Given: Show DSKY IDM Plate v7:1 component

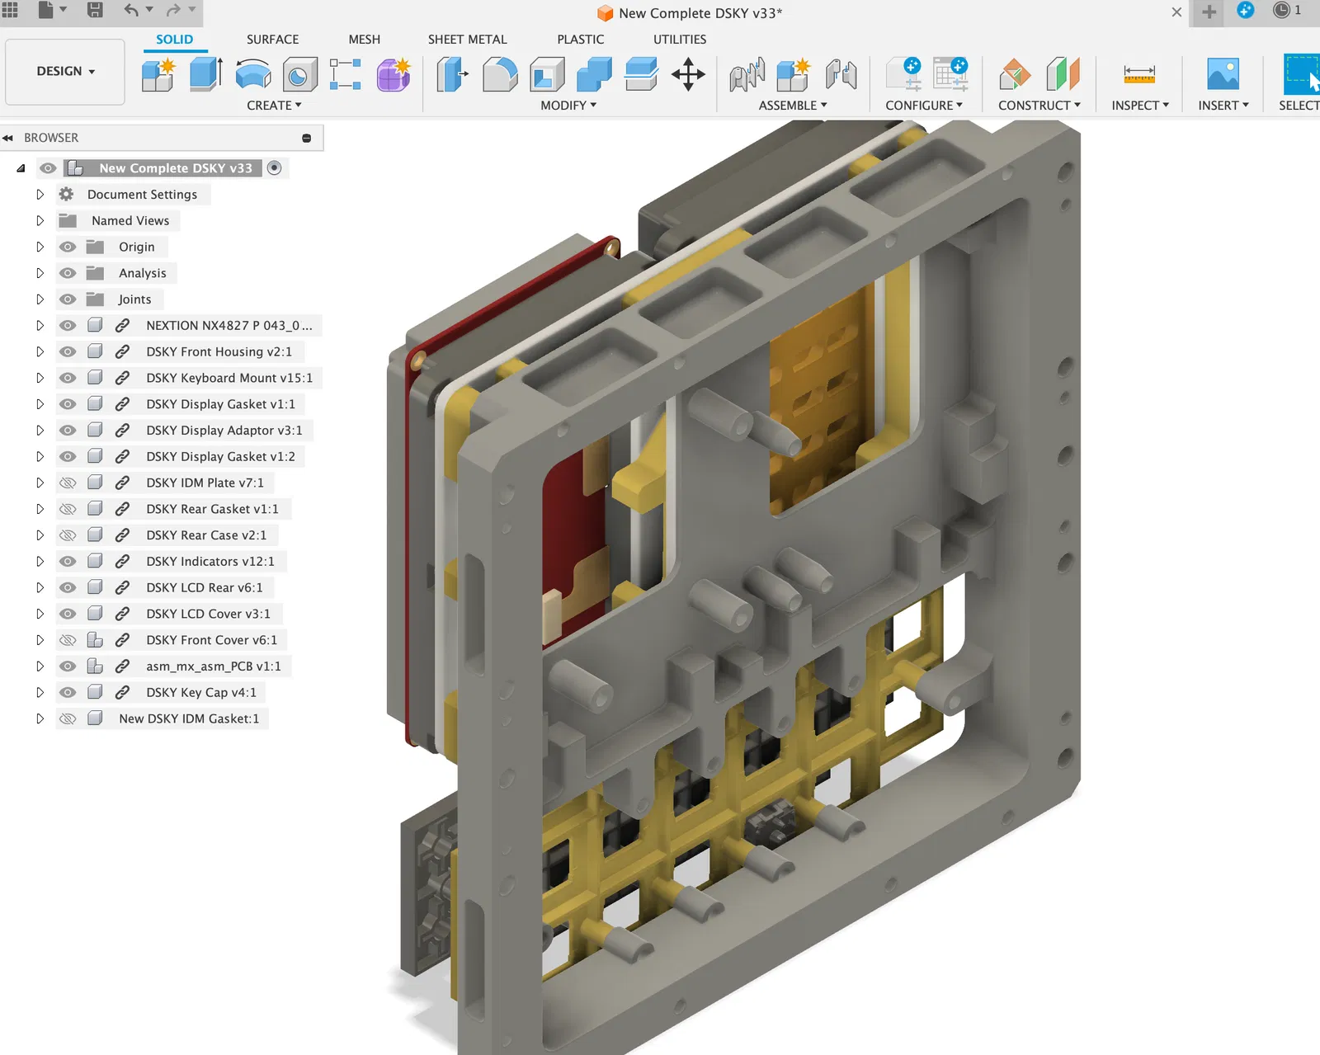Looking at the screenshot, I should [x=68, y=483].
